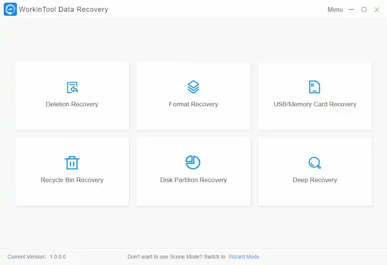The height and width of the screenshot is (265, 387).
Task: Maximize the WorkinTool window
Action: pos(364,9)
